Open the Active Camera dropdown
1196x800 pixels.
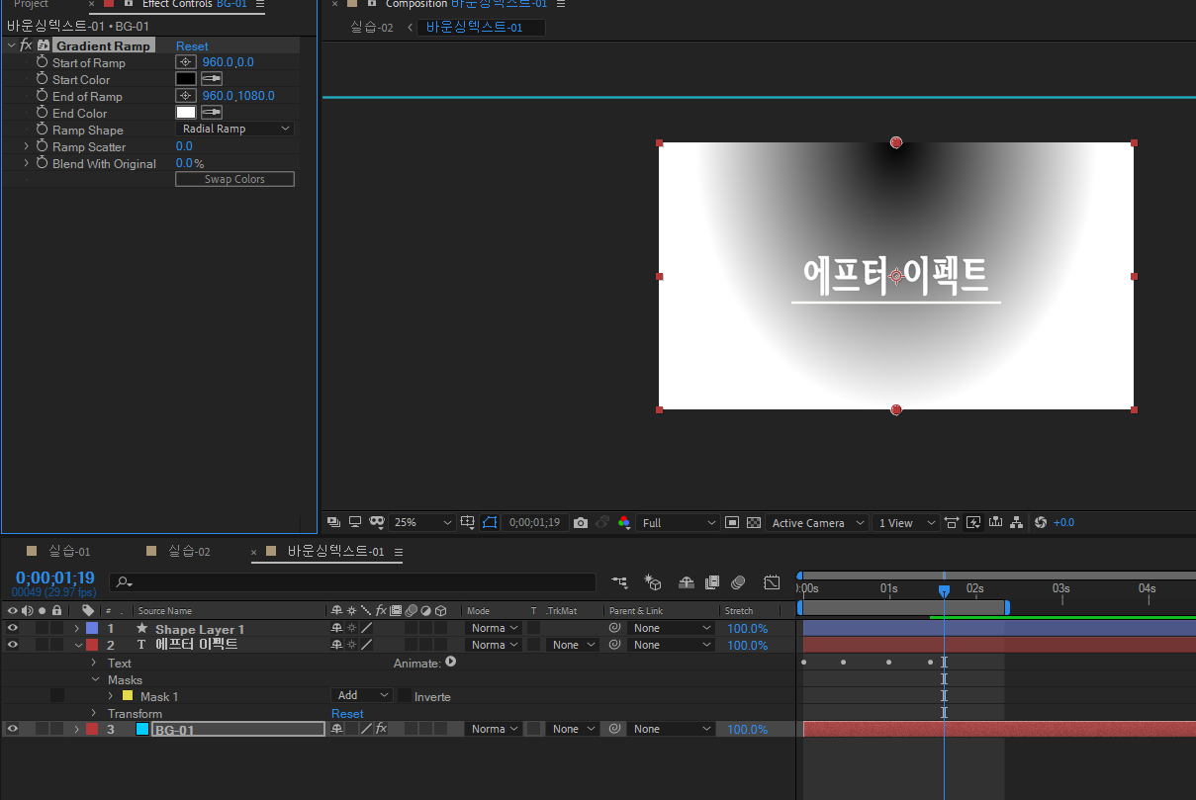[817, 522]
